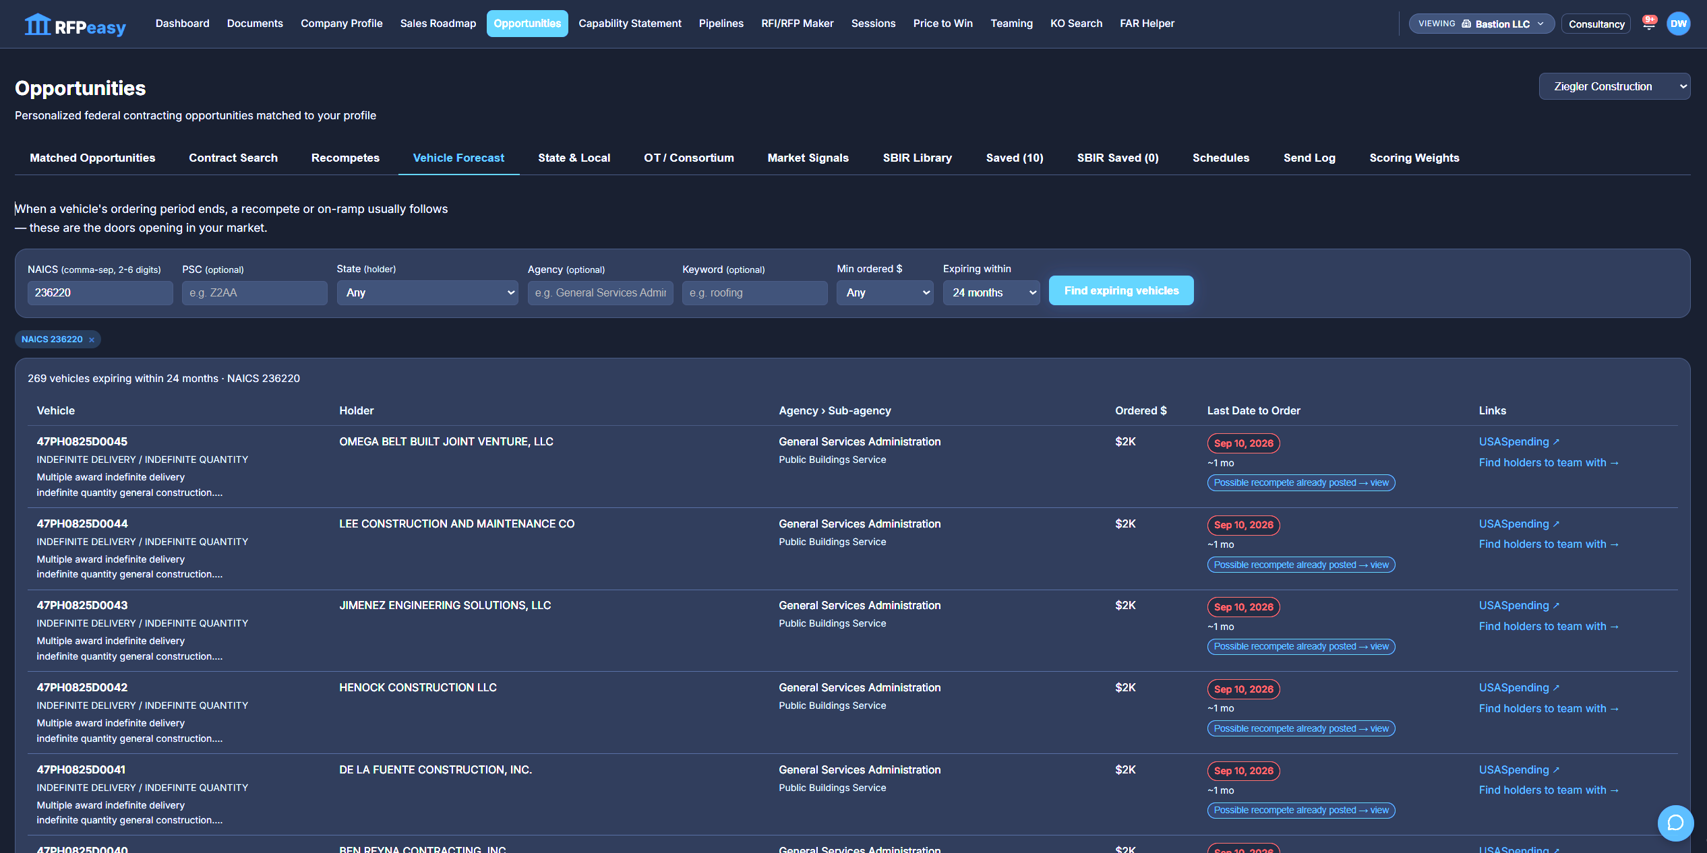Find holders to team with for 47PH0825D0044
This screenshot has width=1707, height=853.
coord(1549,544)
